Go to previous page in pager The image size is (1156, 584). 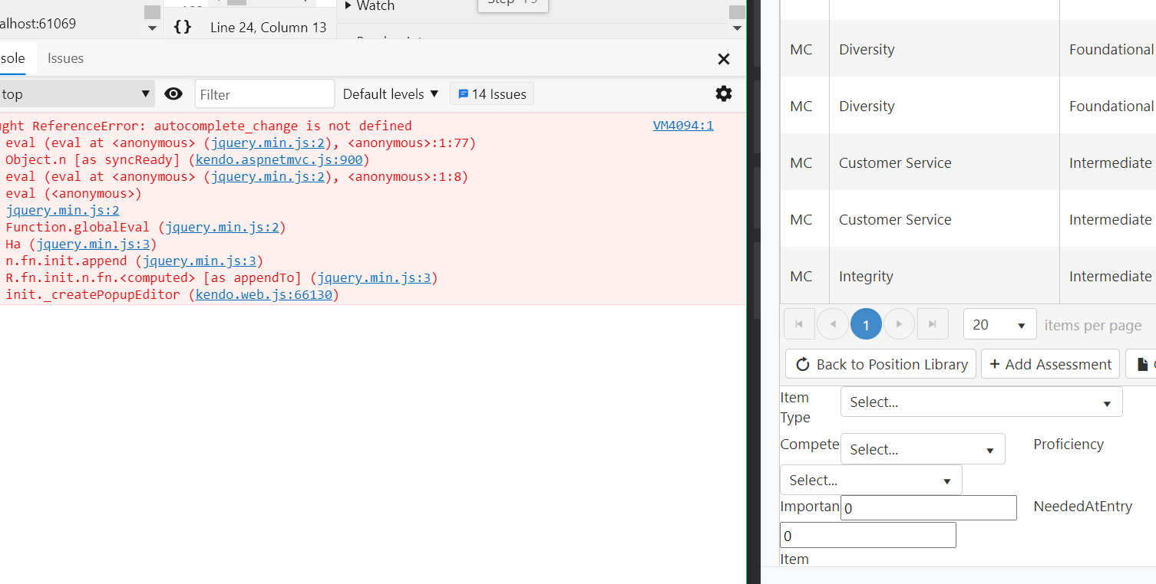(833, 324)
